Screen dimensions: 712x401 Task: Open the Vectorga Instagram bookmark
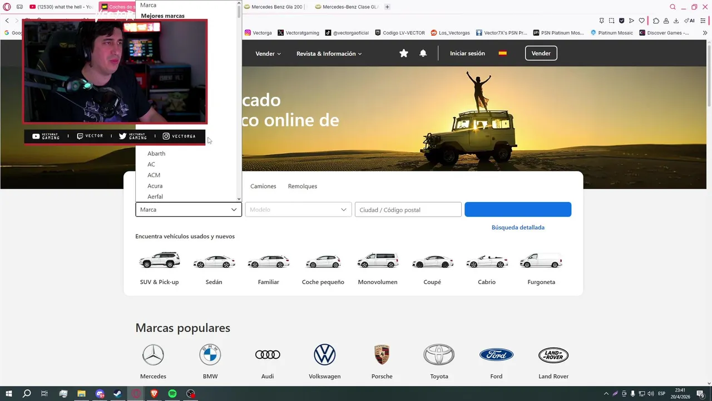pos(259,33)
